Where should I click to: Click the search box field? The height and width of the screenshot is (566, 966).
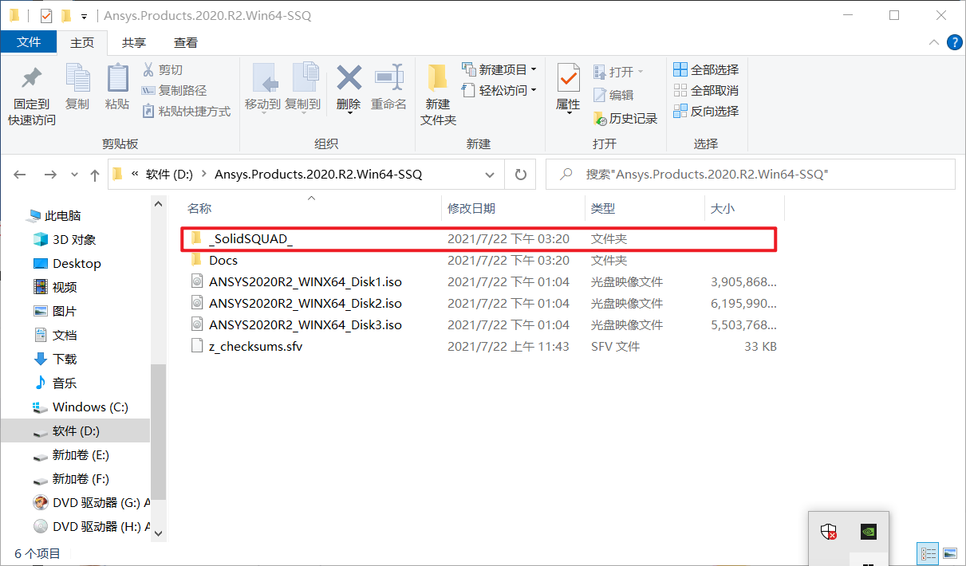coord(750,175)
